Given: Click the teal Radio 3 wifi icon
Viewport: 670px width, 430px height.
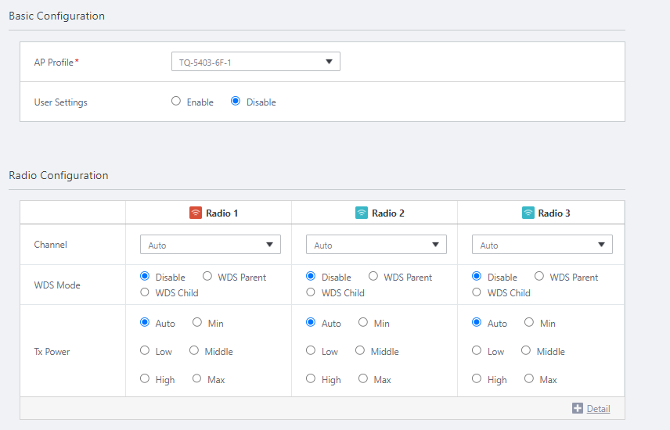Looking at the screenshot, I should (528, 213).
